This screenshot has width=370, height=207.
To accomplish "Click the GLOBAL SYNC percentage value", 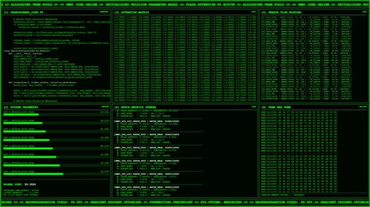I will pos(30,185).
